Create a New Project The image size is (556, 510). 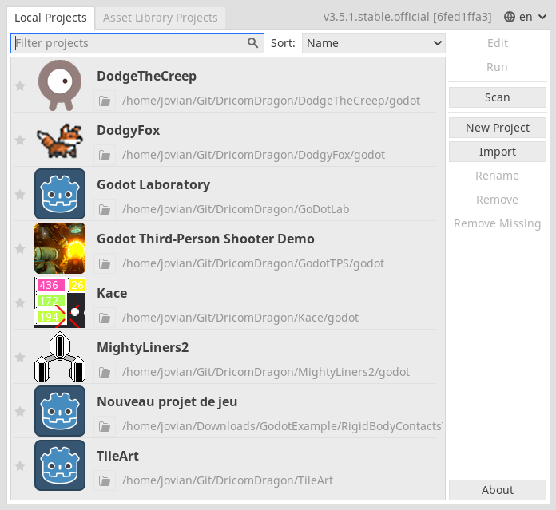pyautogui.click(x=497, y=128)
